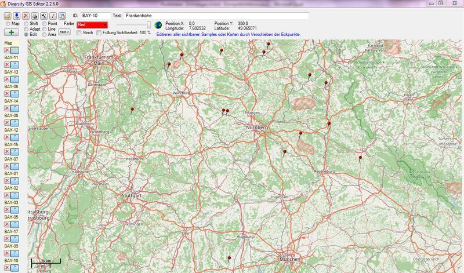Select the blue sample button under BAY-15
This screenshot has width=464, height=273.
[x=15, y=152]
